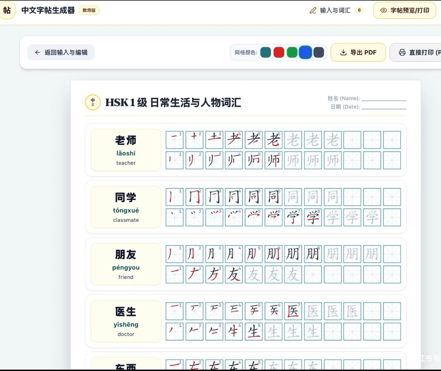Click the printer icon in 直接打印

click(x=402, y=52)
